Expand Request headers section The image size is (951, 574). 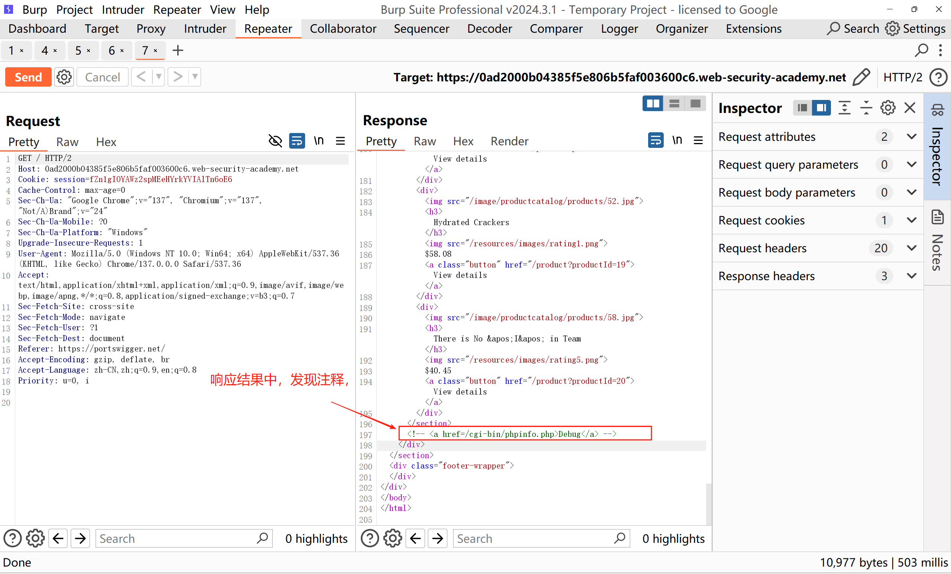[x=911, y=248]
